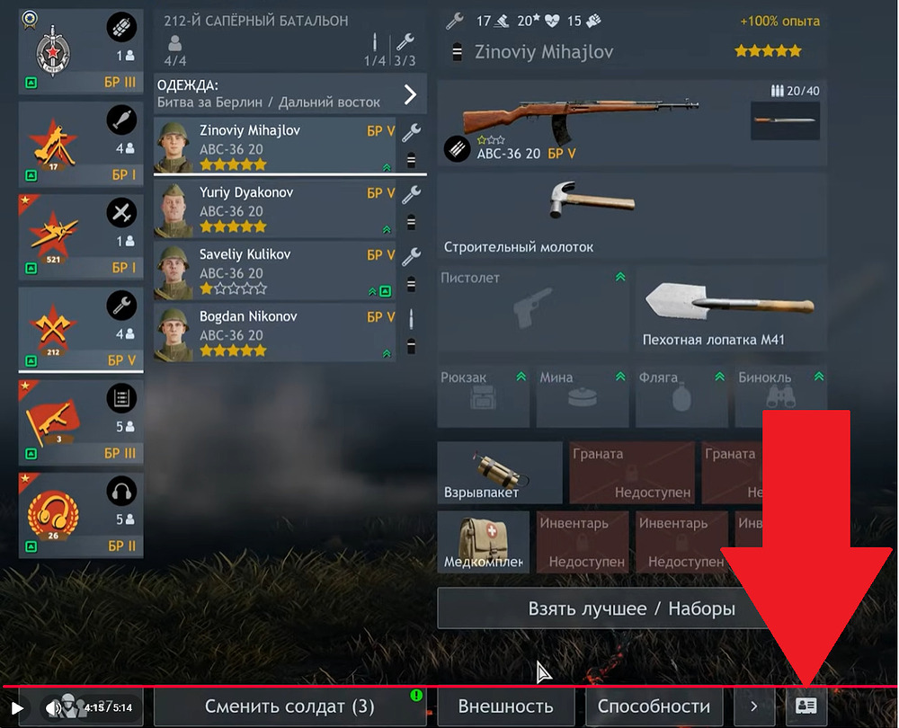This screenshot has width=899, height=728.
Task: Expand more options arrow next to Способности
Action: pyautogui.click(x=754, y=706)
